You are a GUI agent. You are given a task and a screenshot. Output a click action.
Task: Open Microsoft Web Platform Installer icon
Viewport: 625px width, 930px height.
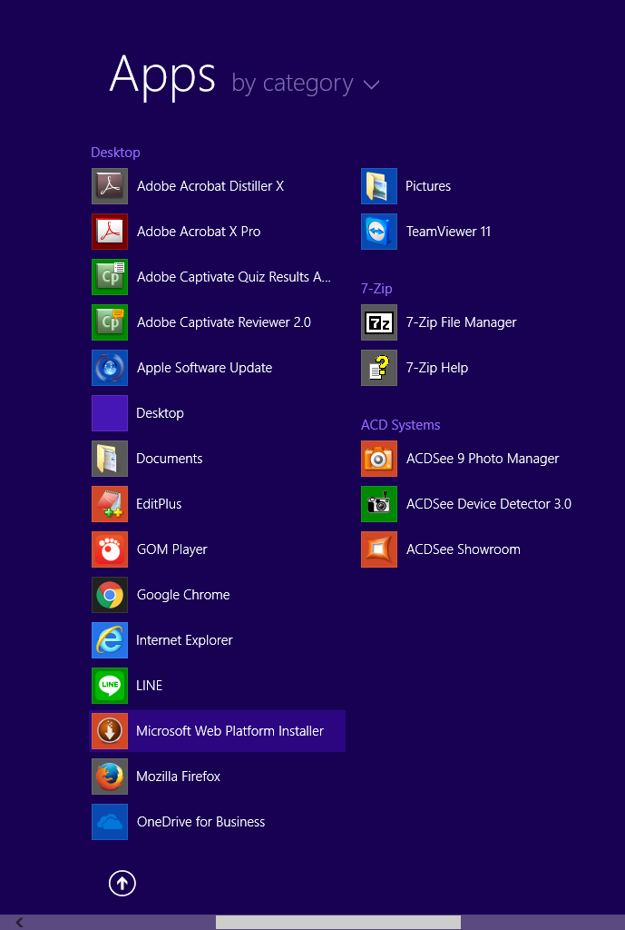pos(110,731)
